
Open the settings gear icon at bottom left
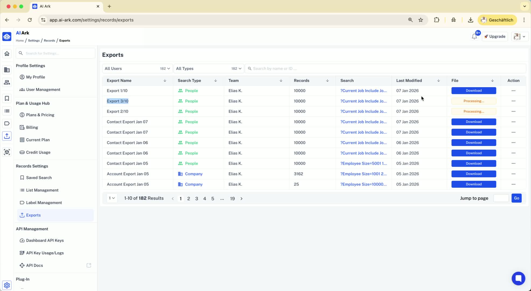click(x=7, y=285)
